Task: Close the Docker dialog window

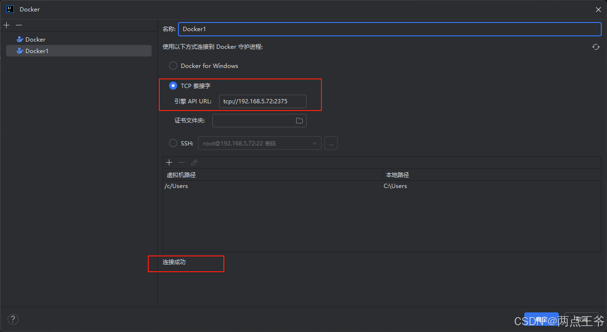Action: [598, 9]
